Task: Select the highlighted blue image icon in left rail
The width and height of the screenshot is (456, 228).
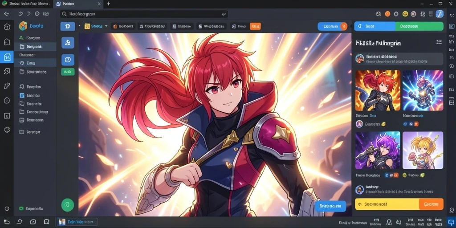Action: coord(7,57)
